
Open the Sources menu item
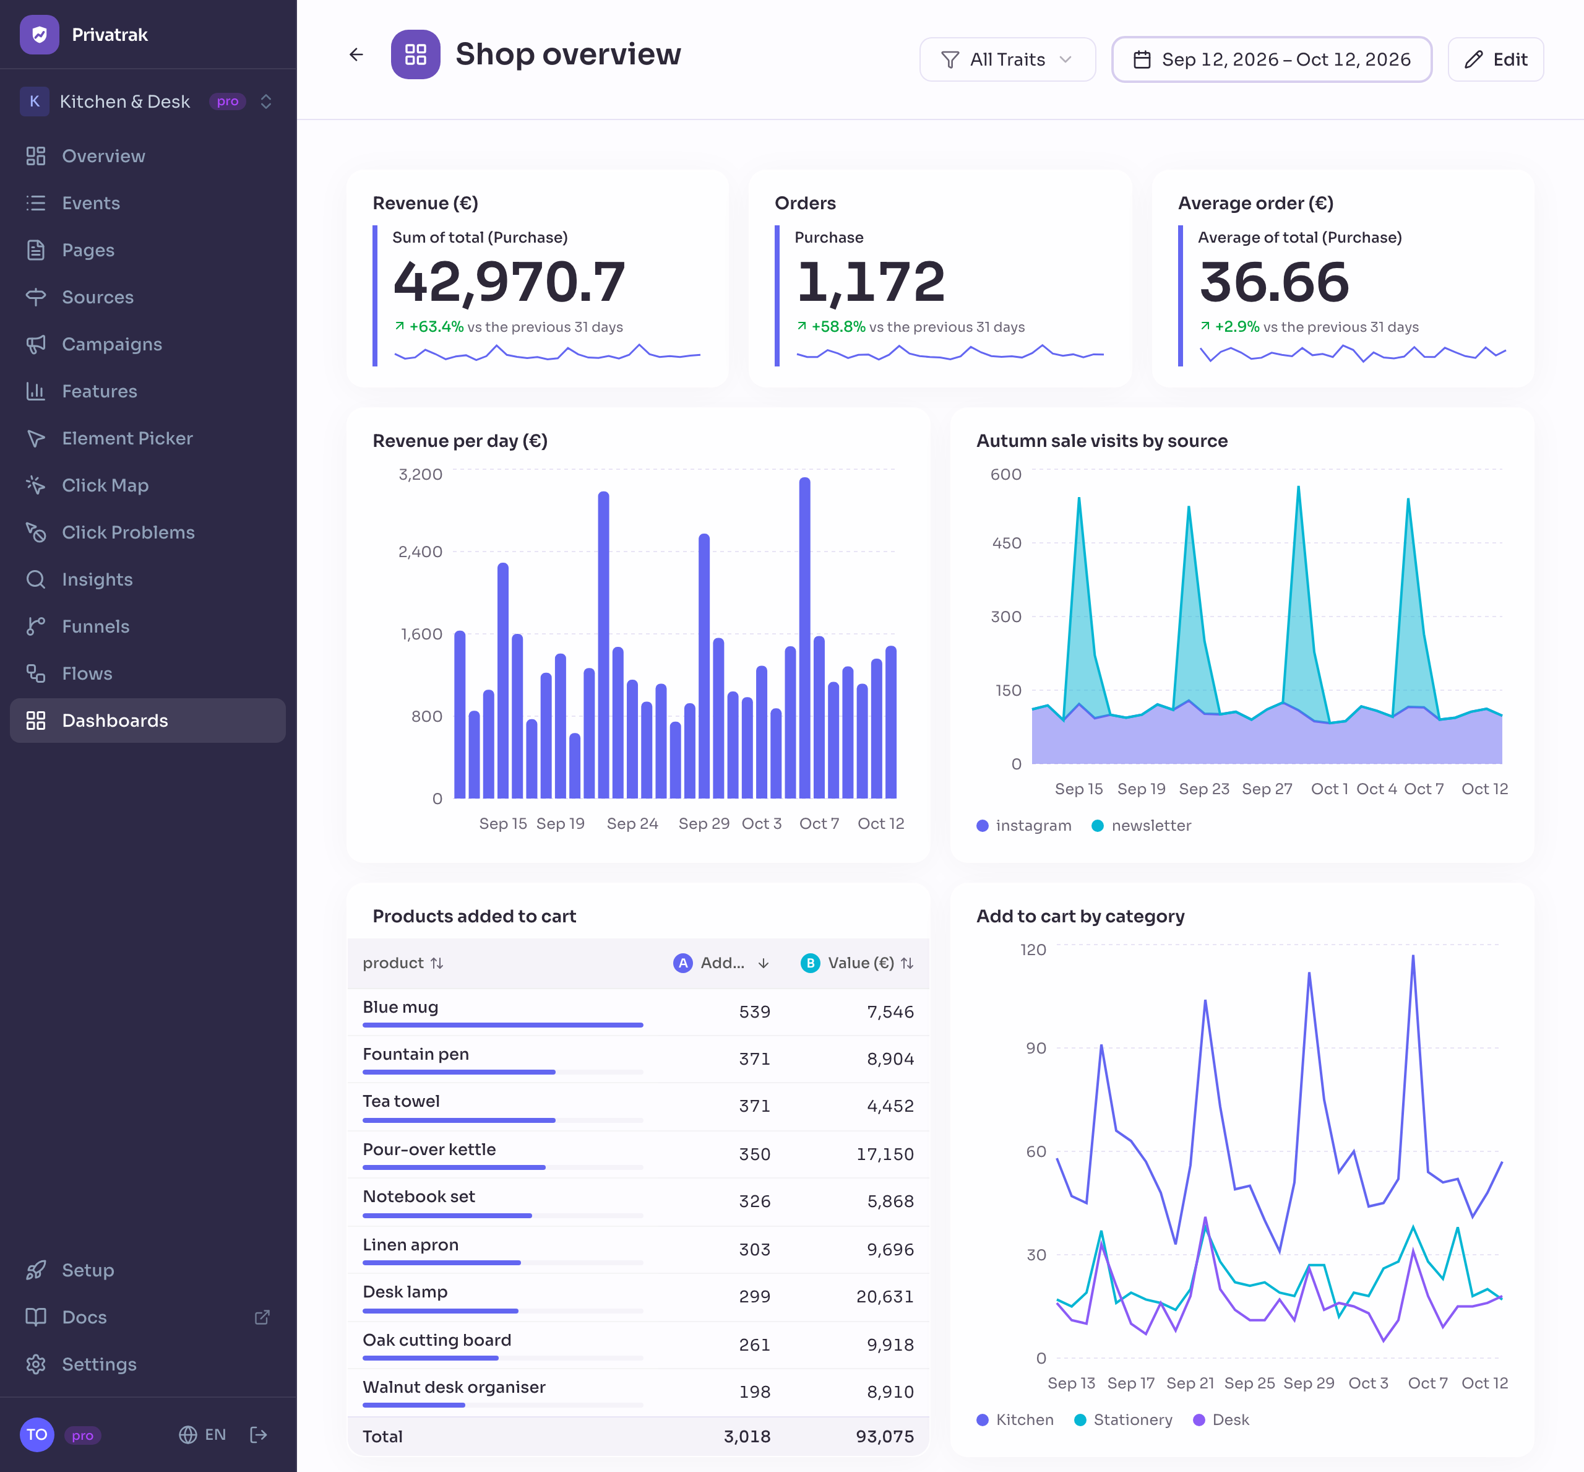click(148, 297)
